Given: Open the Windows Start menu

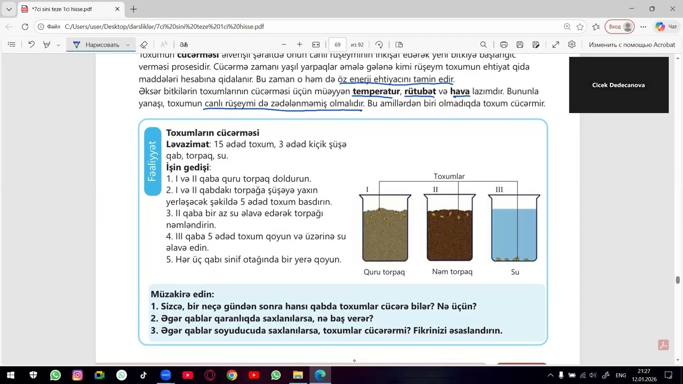Looking at the screenshot, I should click(11, 375).
